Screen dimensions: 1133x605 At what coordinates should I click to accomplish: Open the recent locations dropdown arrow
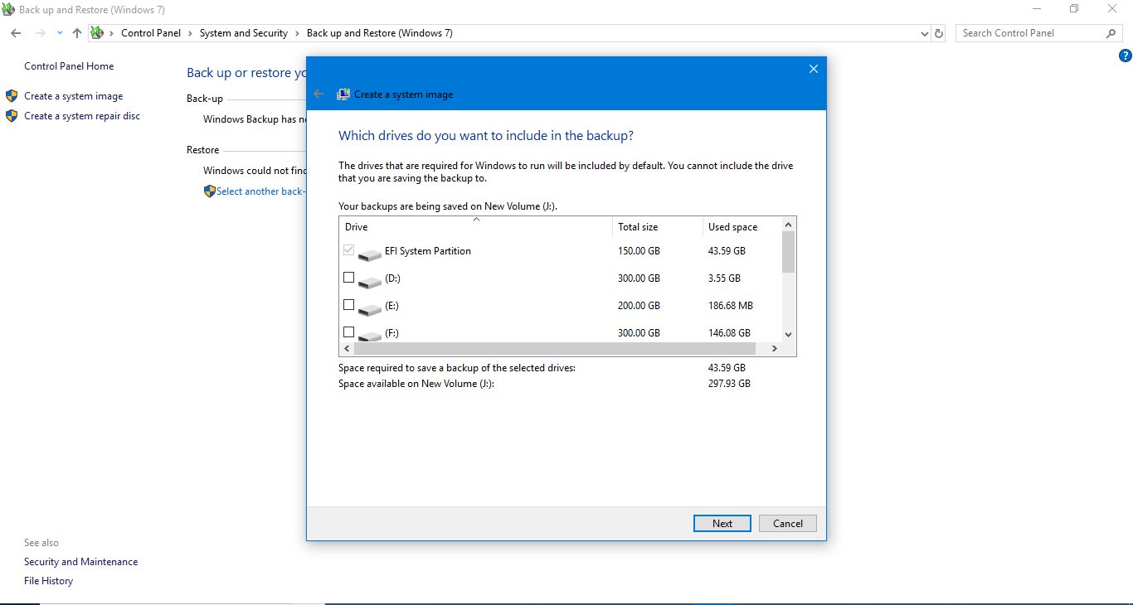point(60,33)
